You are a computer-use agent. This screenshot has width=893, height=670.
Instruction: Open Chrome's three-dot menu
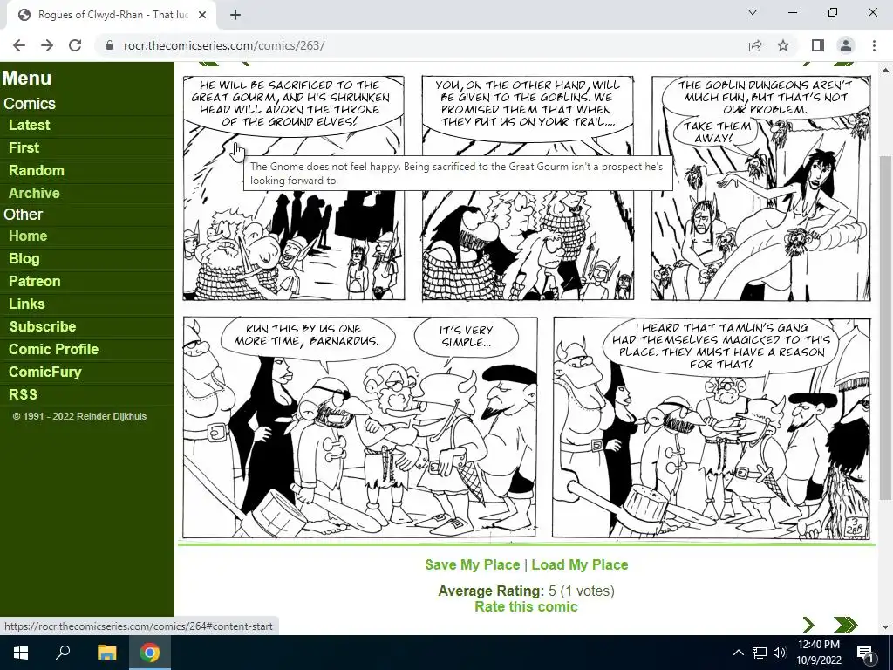tap(874, 45)
